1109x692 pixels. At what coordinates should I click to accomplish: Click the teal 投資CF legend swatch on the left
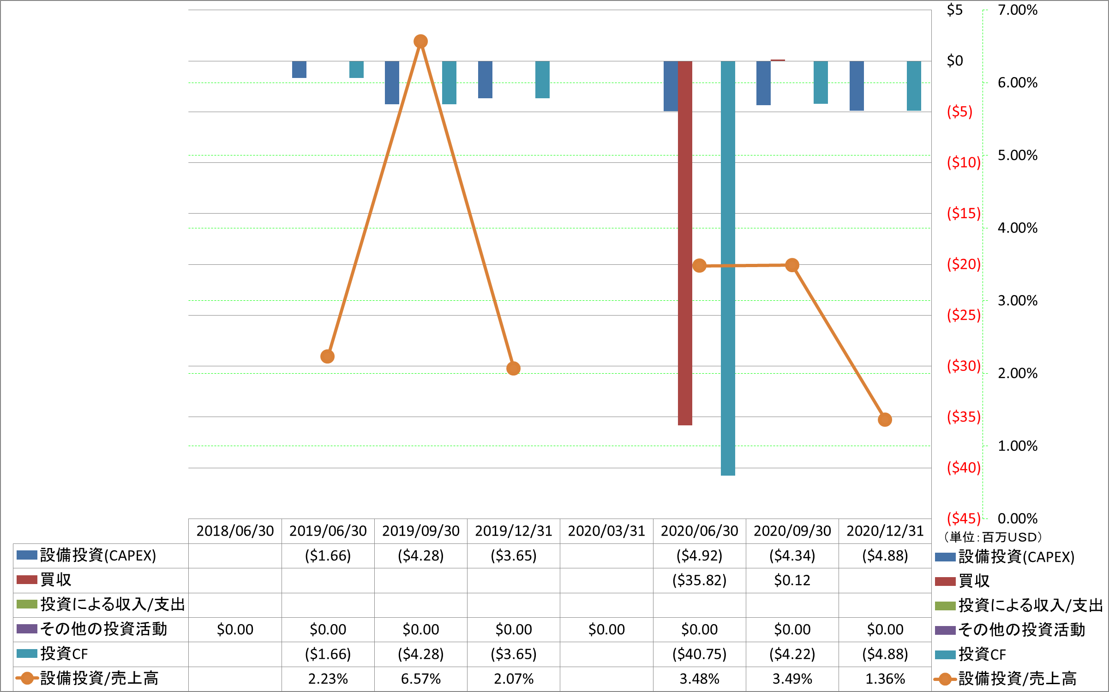(27, 654)
